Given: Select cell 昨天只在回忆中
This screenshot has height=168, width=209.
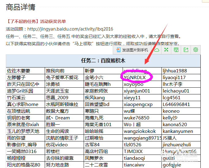Looking at the screenshot, I should click(x=25, y=84).
